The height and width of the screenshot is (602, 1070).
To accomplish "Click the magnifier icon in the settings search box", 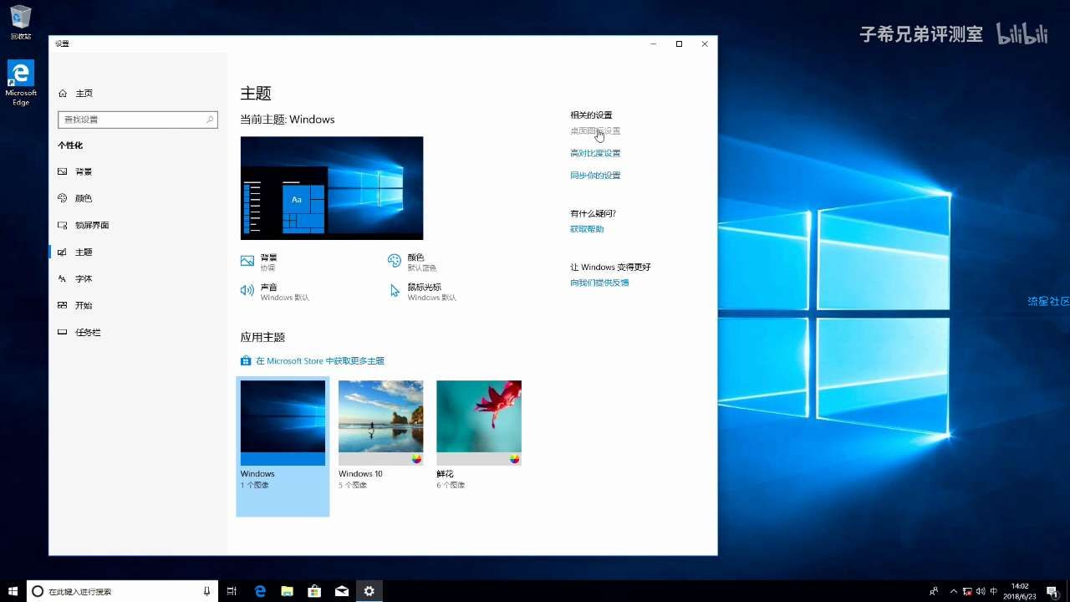I will (210, 120).
